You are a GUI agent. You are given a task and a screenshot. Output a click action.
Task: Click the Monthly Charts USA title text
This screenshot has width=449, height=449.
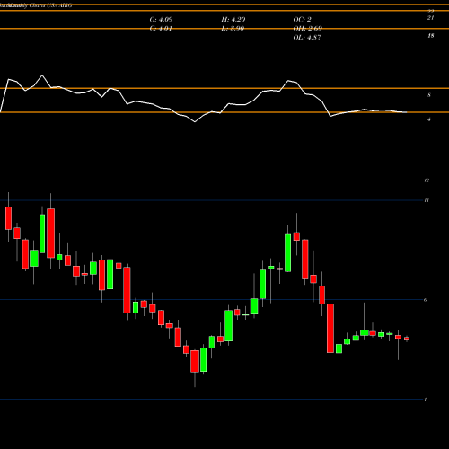point(36,5)
